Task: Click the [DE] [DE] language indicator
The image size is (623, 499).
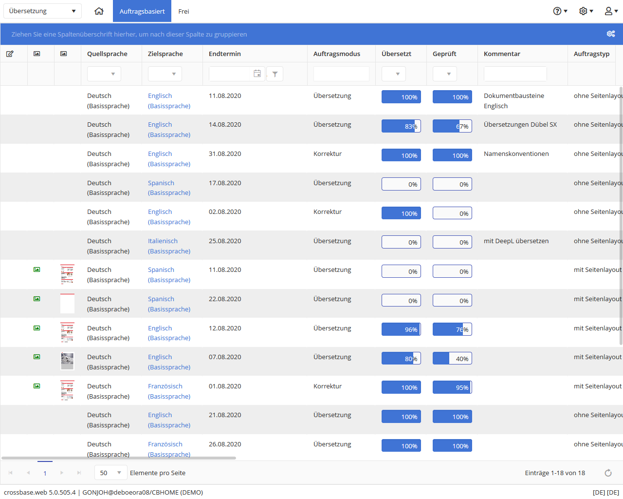Action: click(606, 492)
